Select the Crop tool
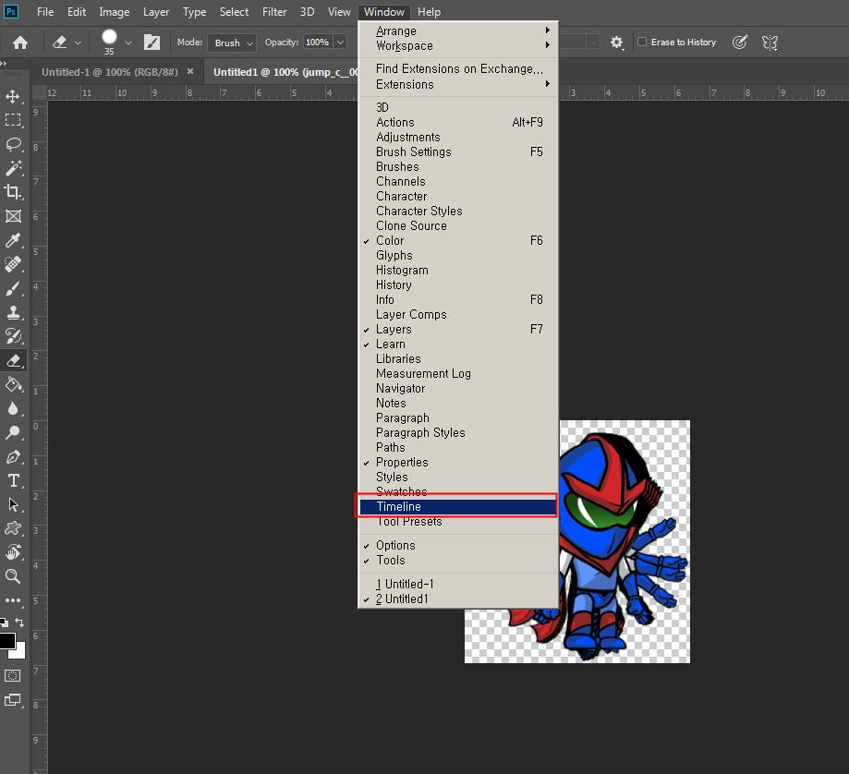Viewport: 849px width, 774px height. tap(13, 192)
